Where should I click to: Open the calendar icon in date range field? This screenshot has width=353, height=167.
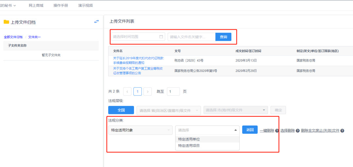point(161,37)
